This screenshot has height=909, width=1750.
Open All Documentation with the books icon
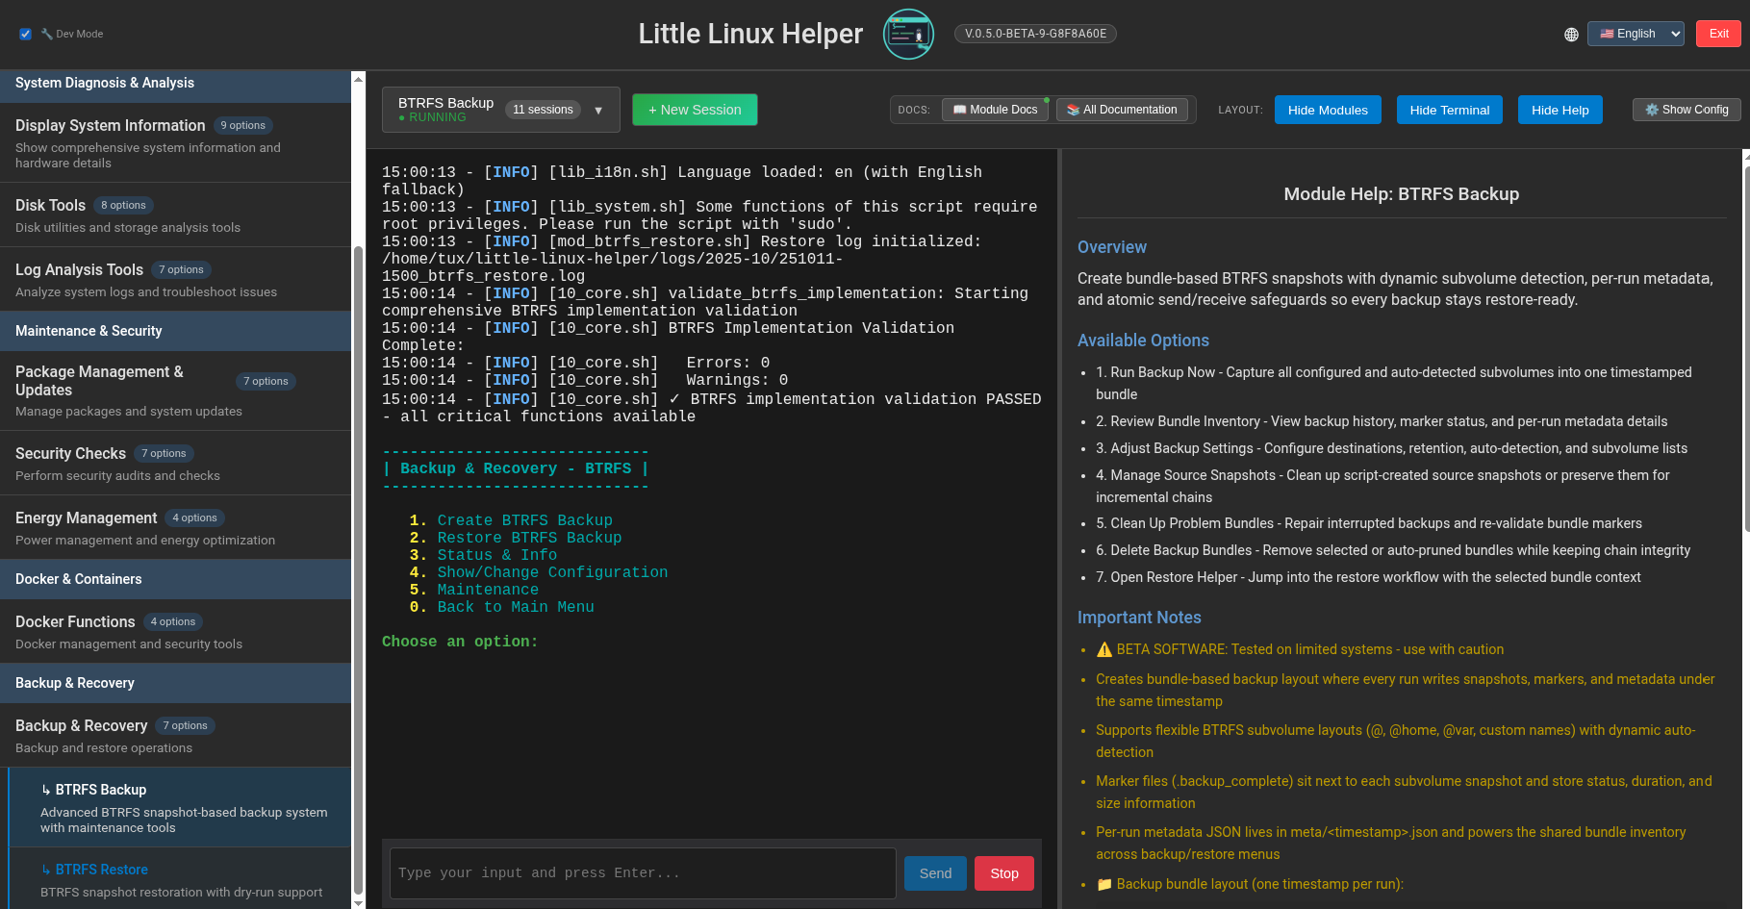(x=1122, y=110)
